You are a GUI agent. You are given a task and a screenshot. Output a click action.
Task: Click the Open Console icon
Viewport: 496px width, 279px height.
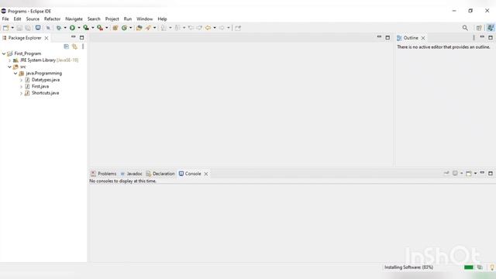click(469, 174)
